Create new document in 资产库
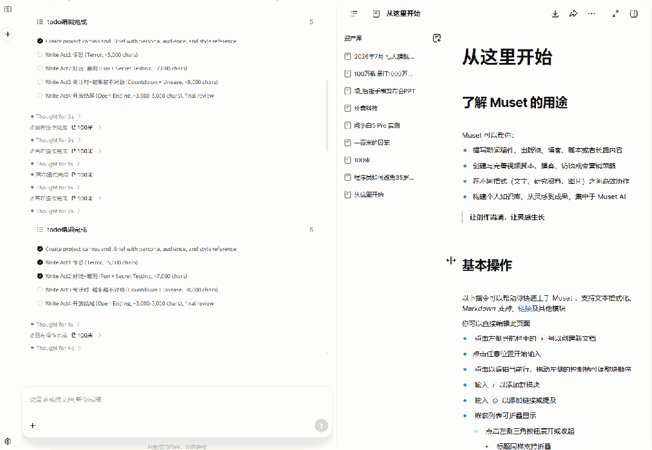Image resolution: width=652 pixels, height=450 pixels. pyautogui.click(x=437, y=38)
